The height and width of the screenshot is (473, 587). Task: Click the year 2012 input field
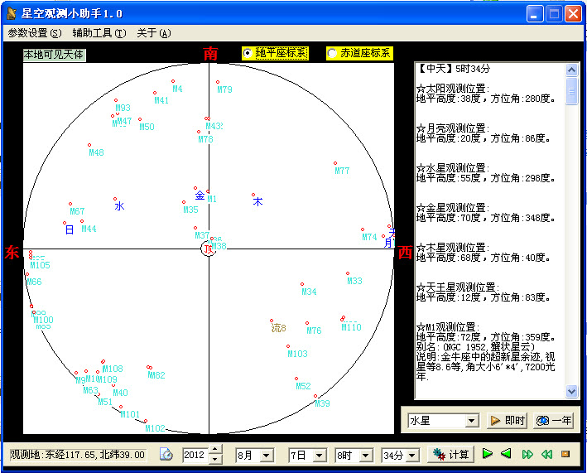195,455
